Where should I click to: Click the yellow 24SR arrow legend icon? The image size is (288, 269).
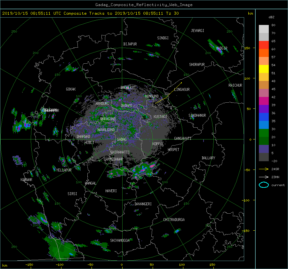(x=264, y=169)
